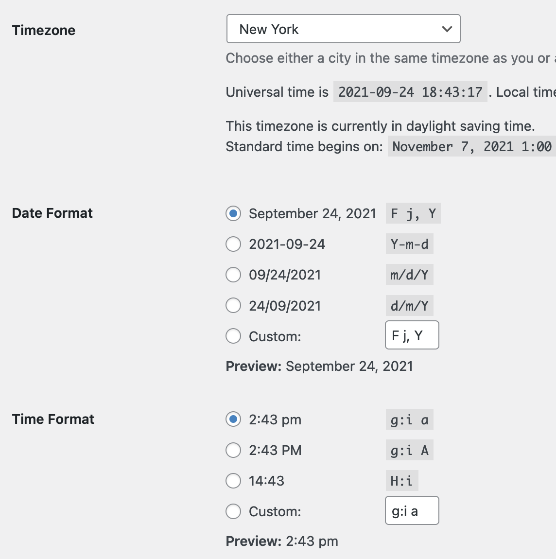556x559 pixels.
Task: Choose the 14:43 24-hour time format
Action: [233, 481]
